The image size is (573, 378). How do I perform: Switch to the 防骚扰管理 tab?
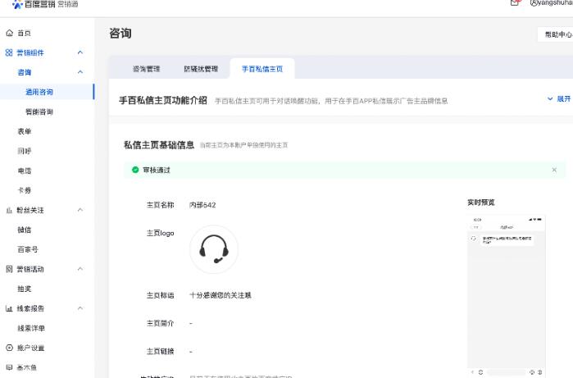pyautogui.click(x=201, y=69)
